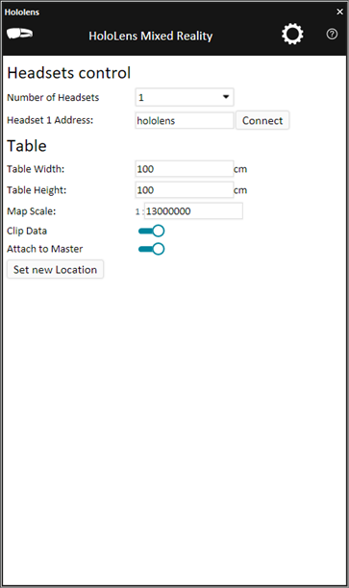349x588 pixels.
Task: Click the Number of Headsets label
Action: point(53,97)
